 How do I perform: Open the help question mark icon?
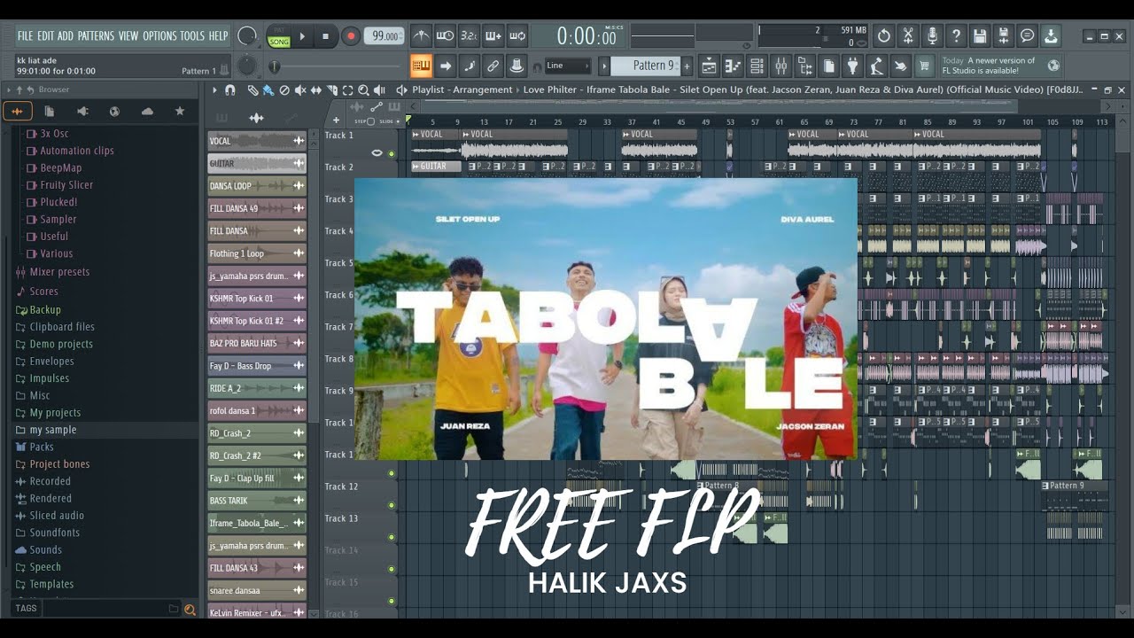coord(956,36)
